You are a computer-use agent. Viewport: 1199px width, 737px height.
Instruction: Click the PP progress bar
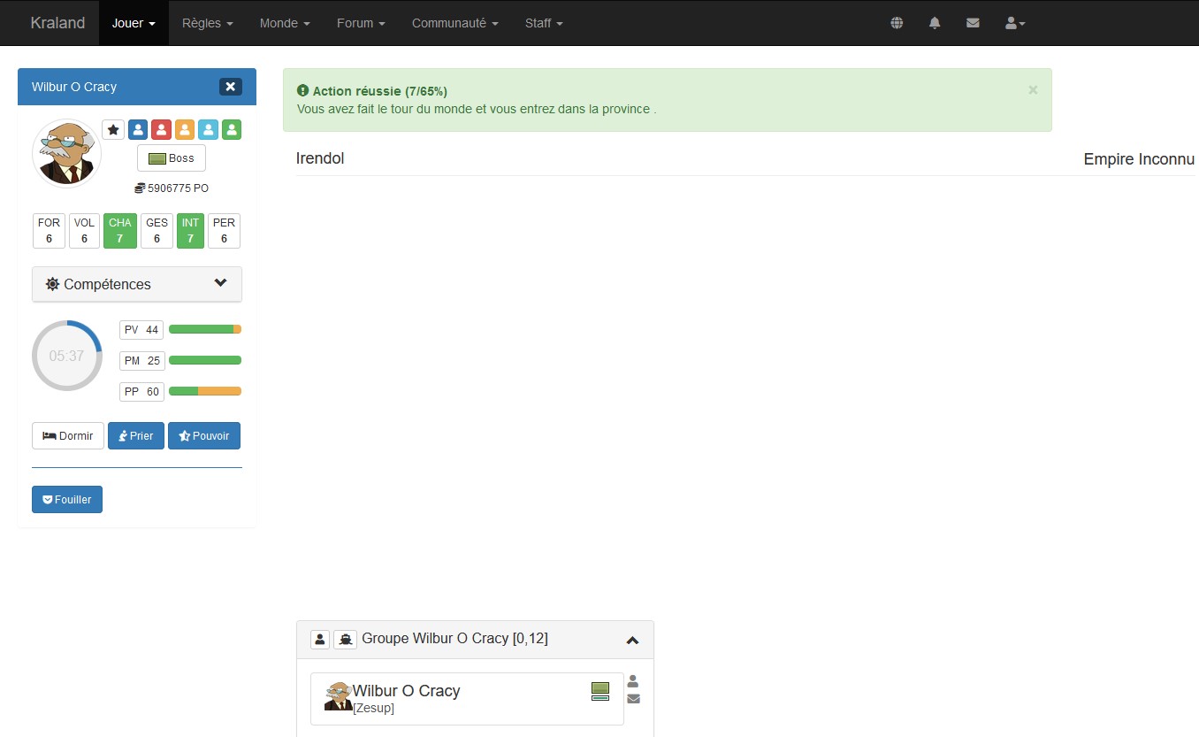(204, 391)
